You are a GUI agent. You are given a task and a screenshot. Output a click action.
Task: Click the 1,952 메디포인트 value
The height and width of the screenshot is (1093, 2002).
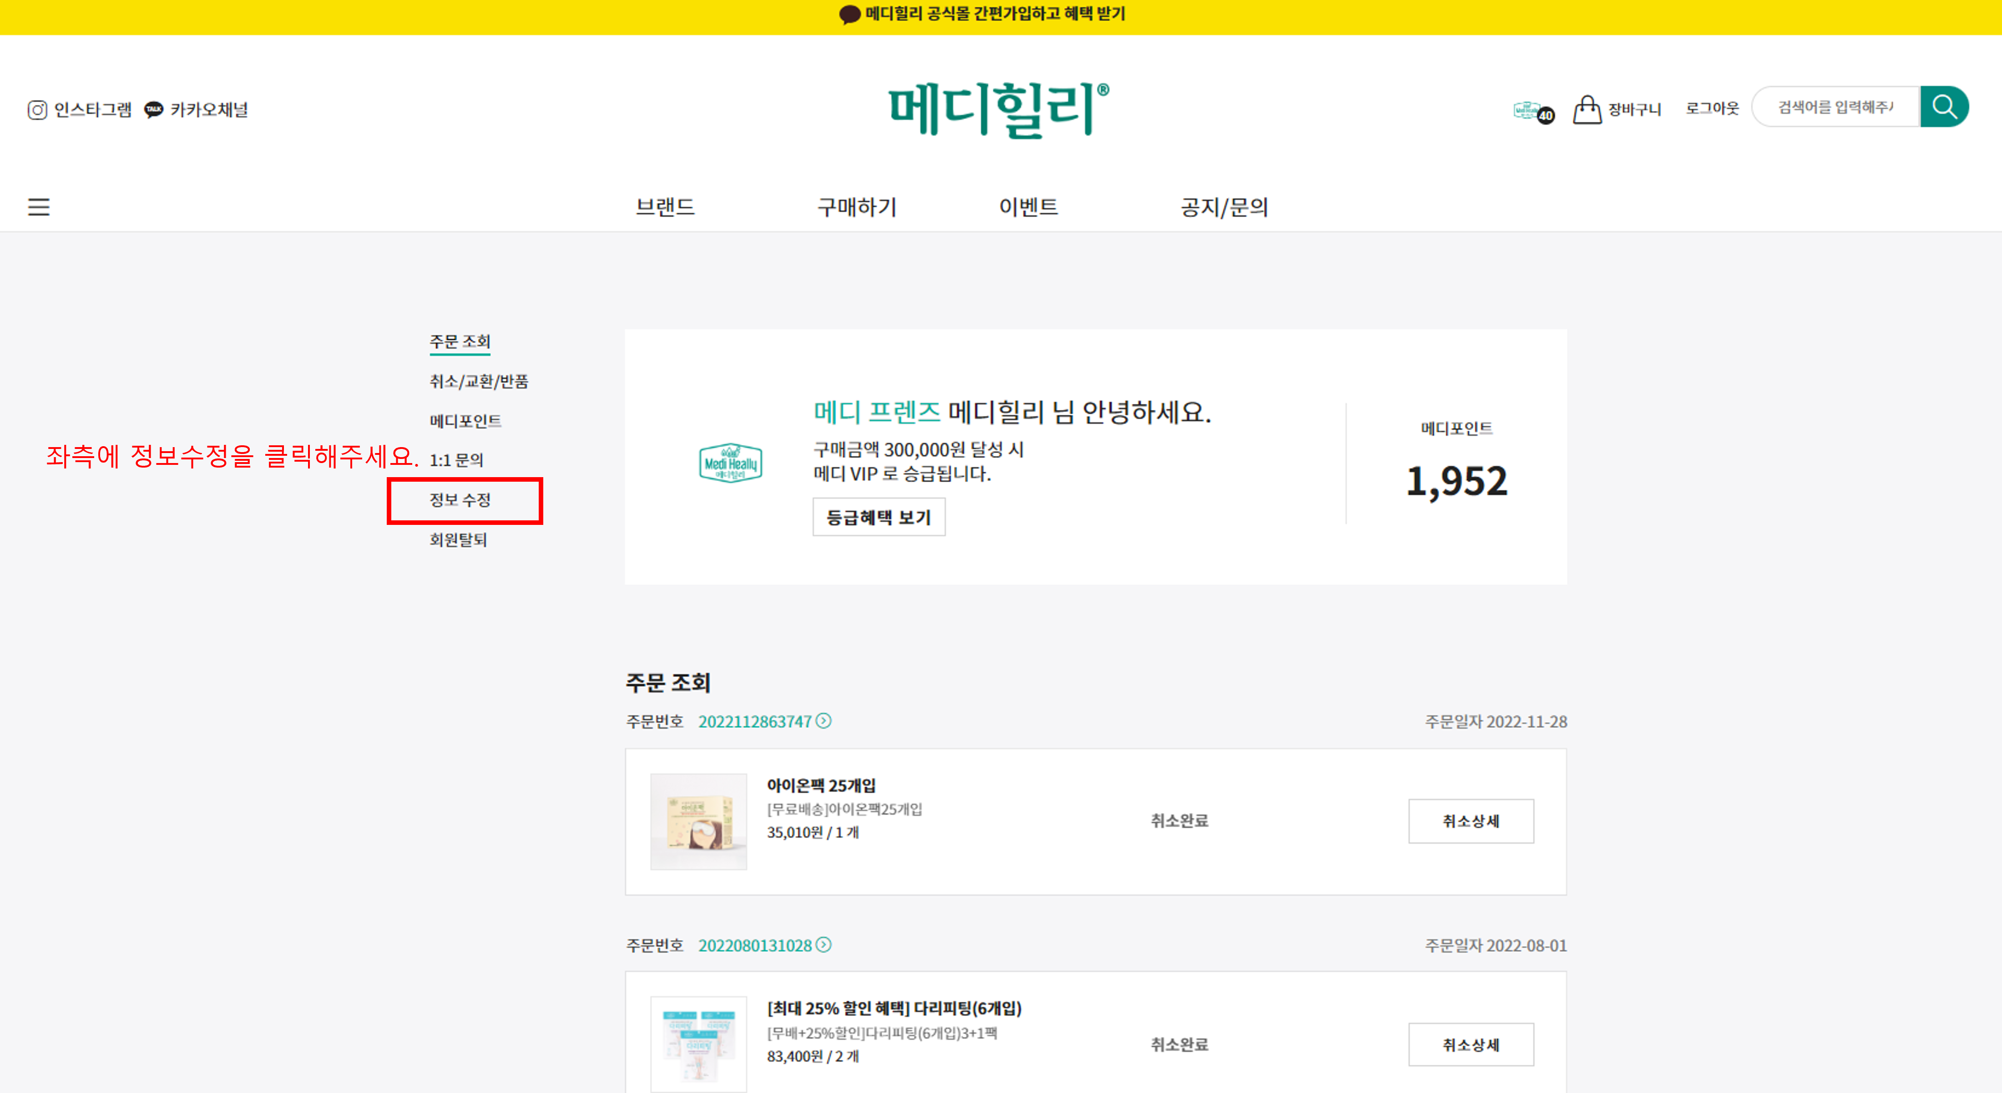point(1456,481)
